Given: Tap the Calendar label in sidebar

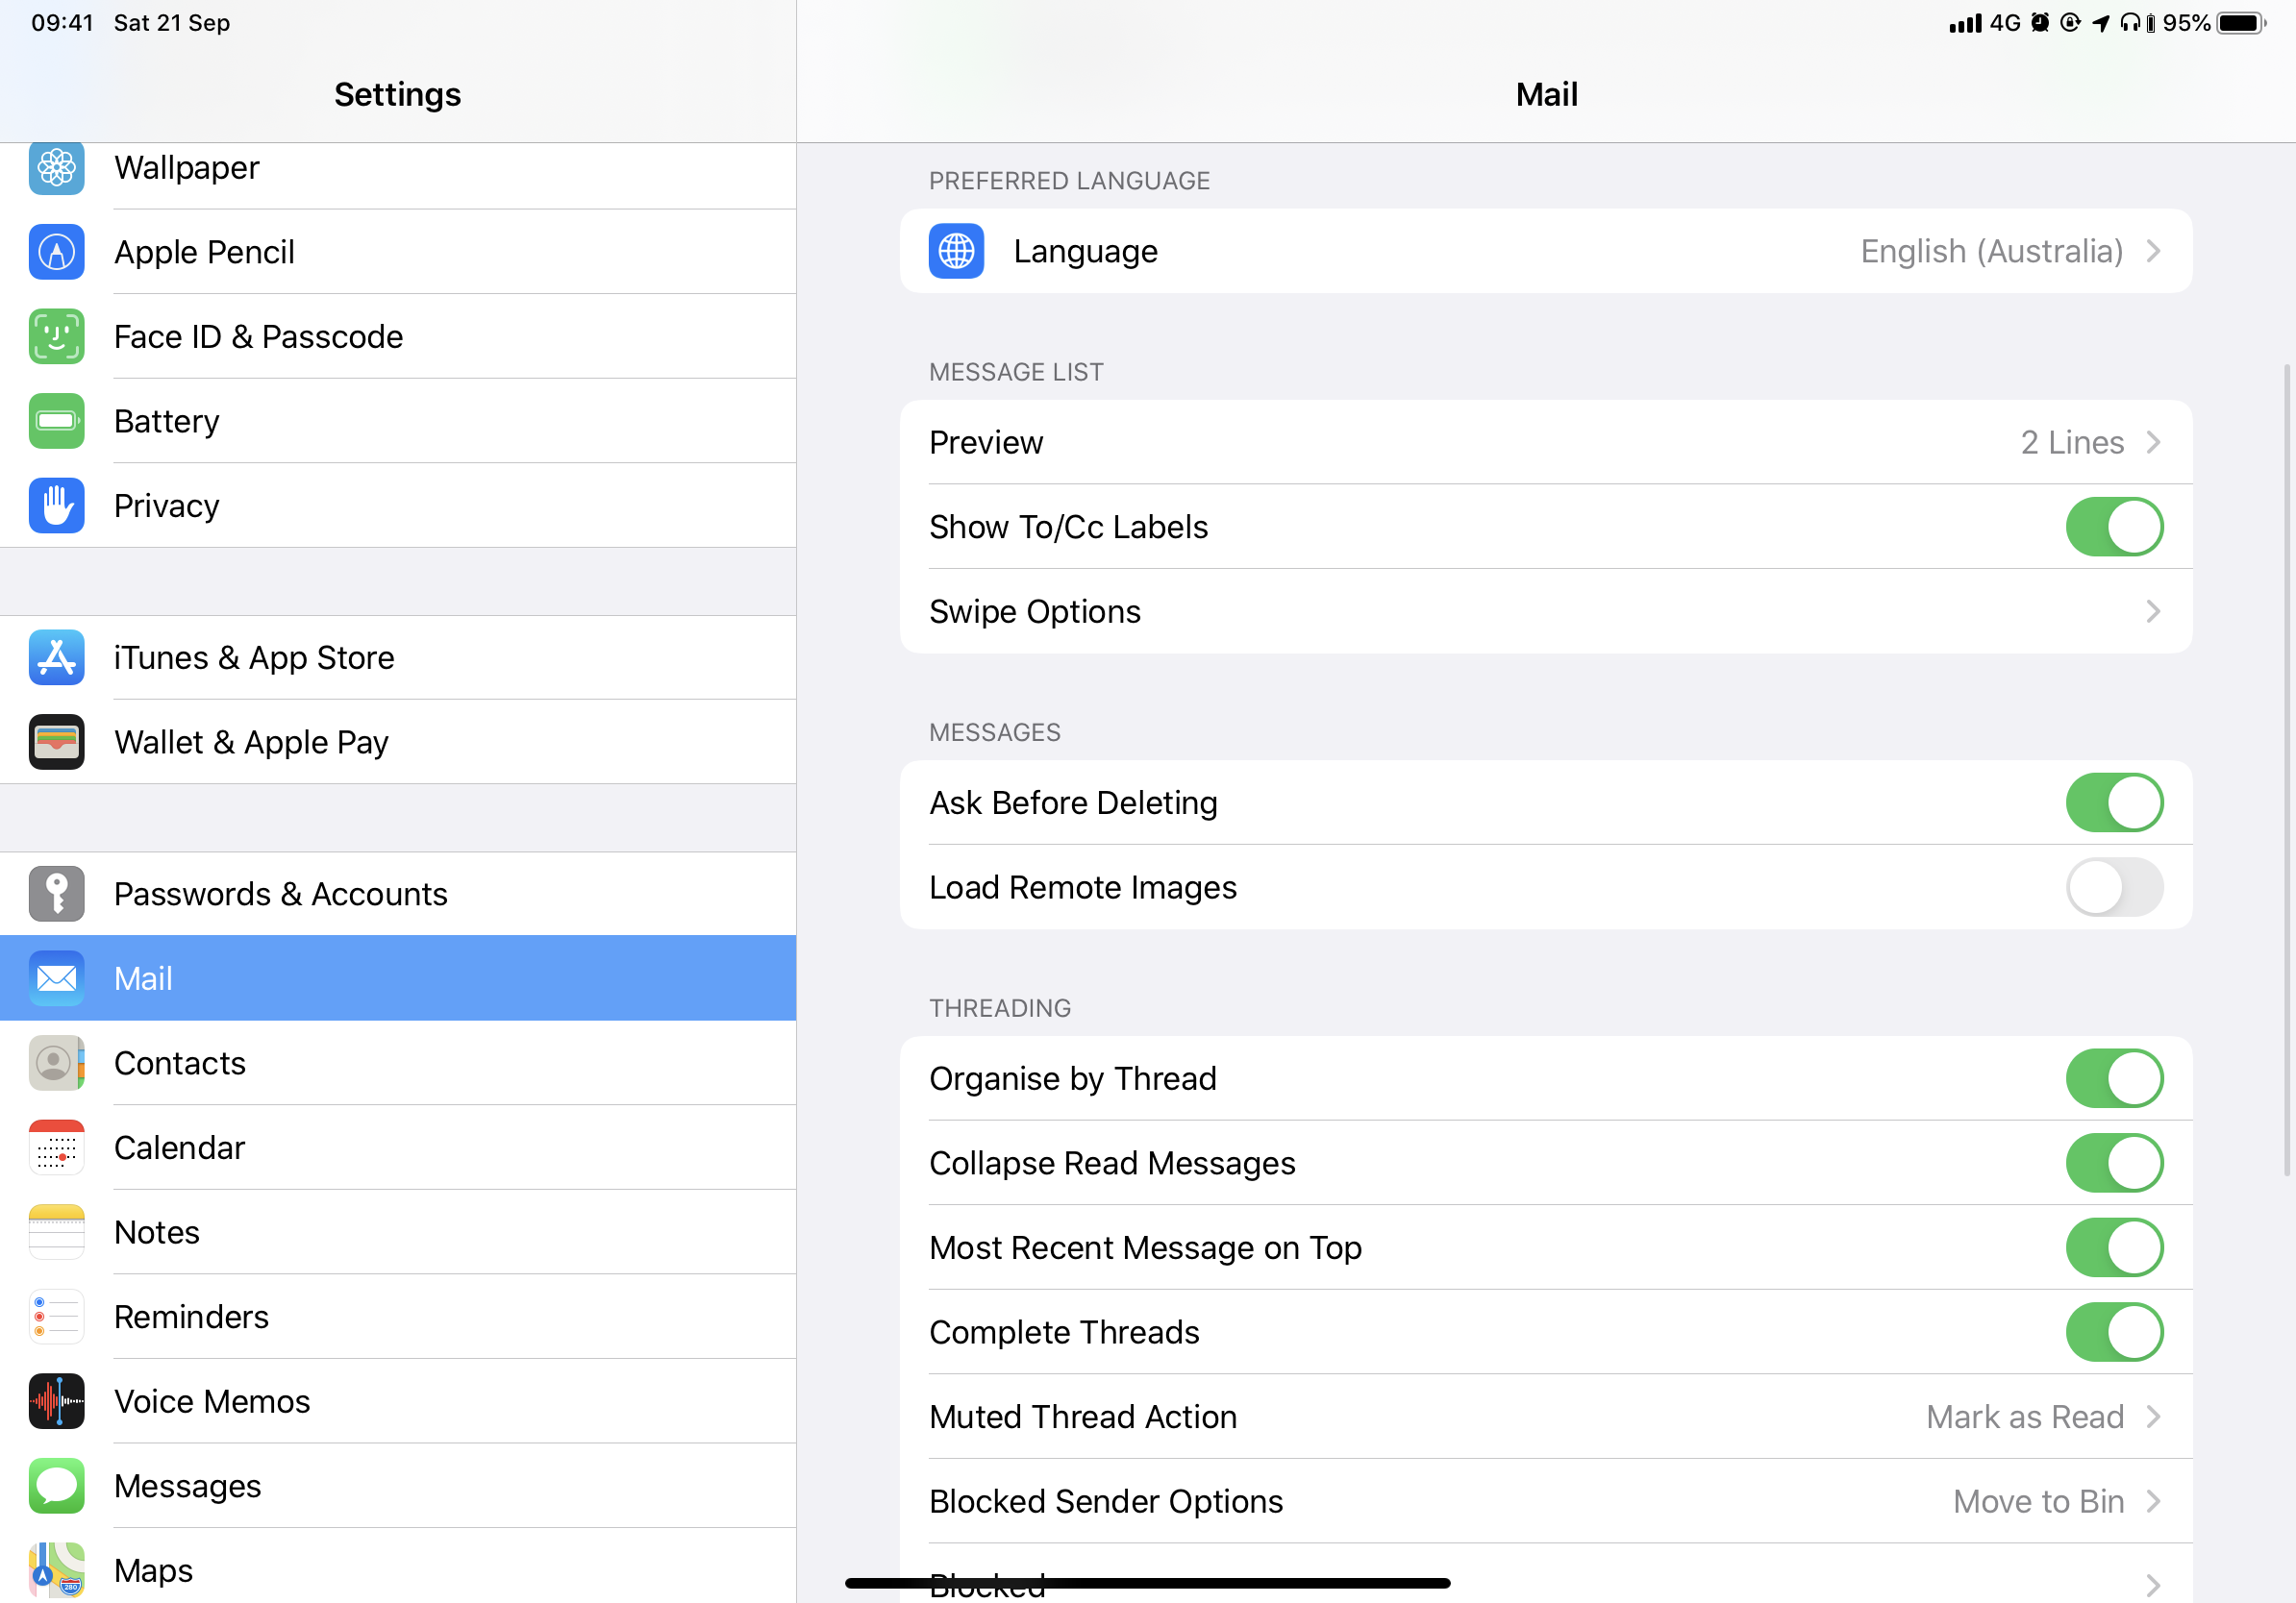Looking at the screenshot, I should tap(179, 1147).
